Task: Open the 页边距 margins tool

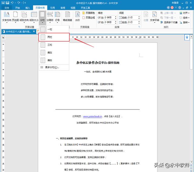Action: pyautogui.click(x=15, y=17)
